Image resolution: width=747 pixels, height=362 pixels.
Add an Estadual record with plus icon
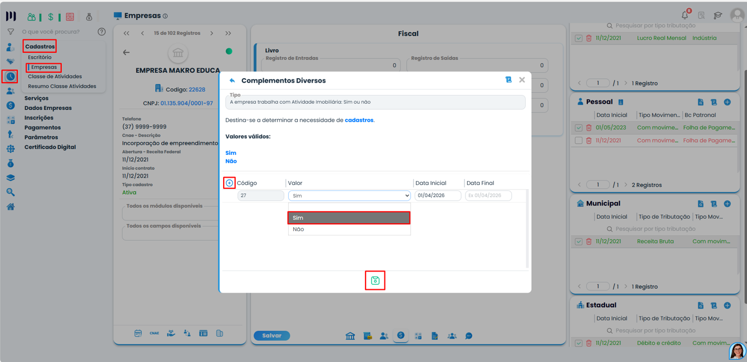point(727,305)
